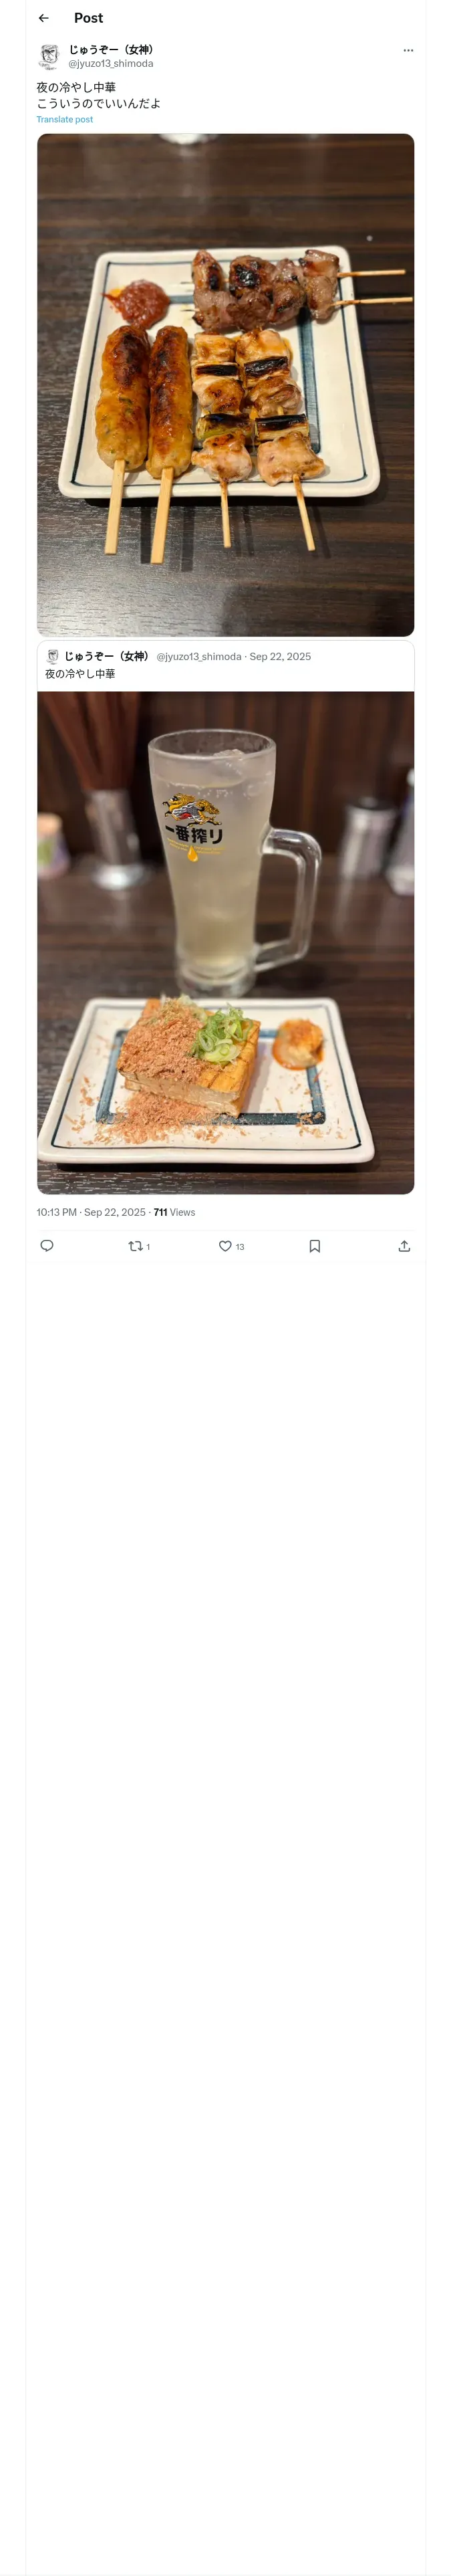Open the @jyuzo13_shimoda handle under author name
The height and width of the screenshot is (2576, 451).
point(111,64)
